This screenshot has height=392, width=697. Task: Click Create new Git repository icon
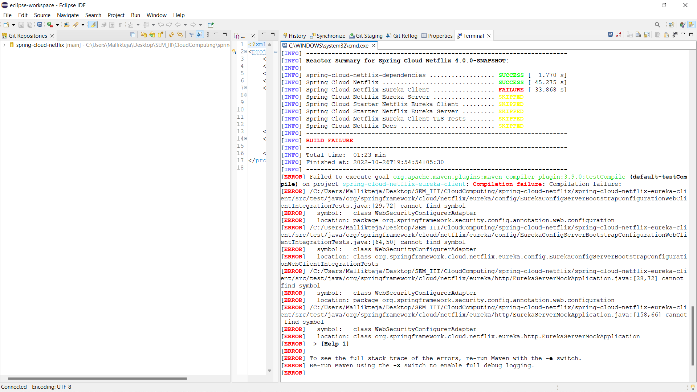click(x=160, y=35)
